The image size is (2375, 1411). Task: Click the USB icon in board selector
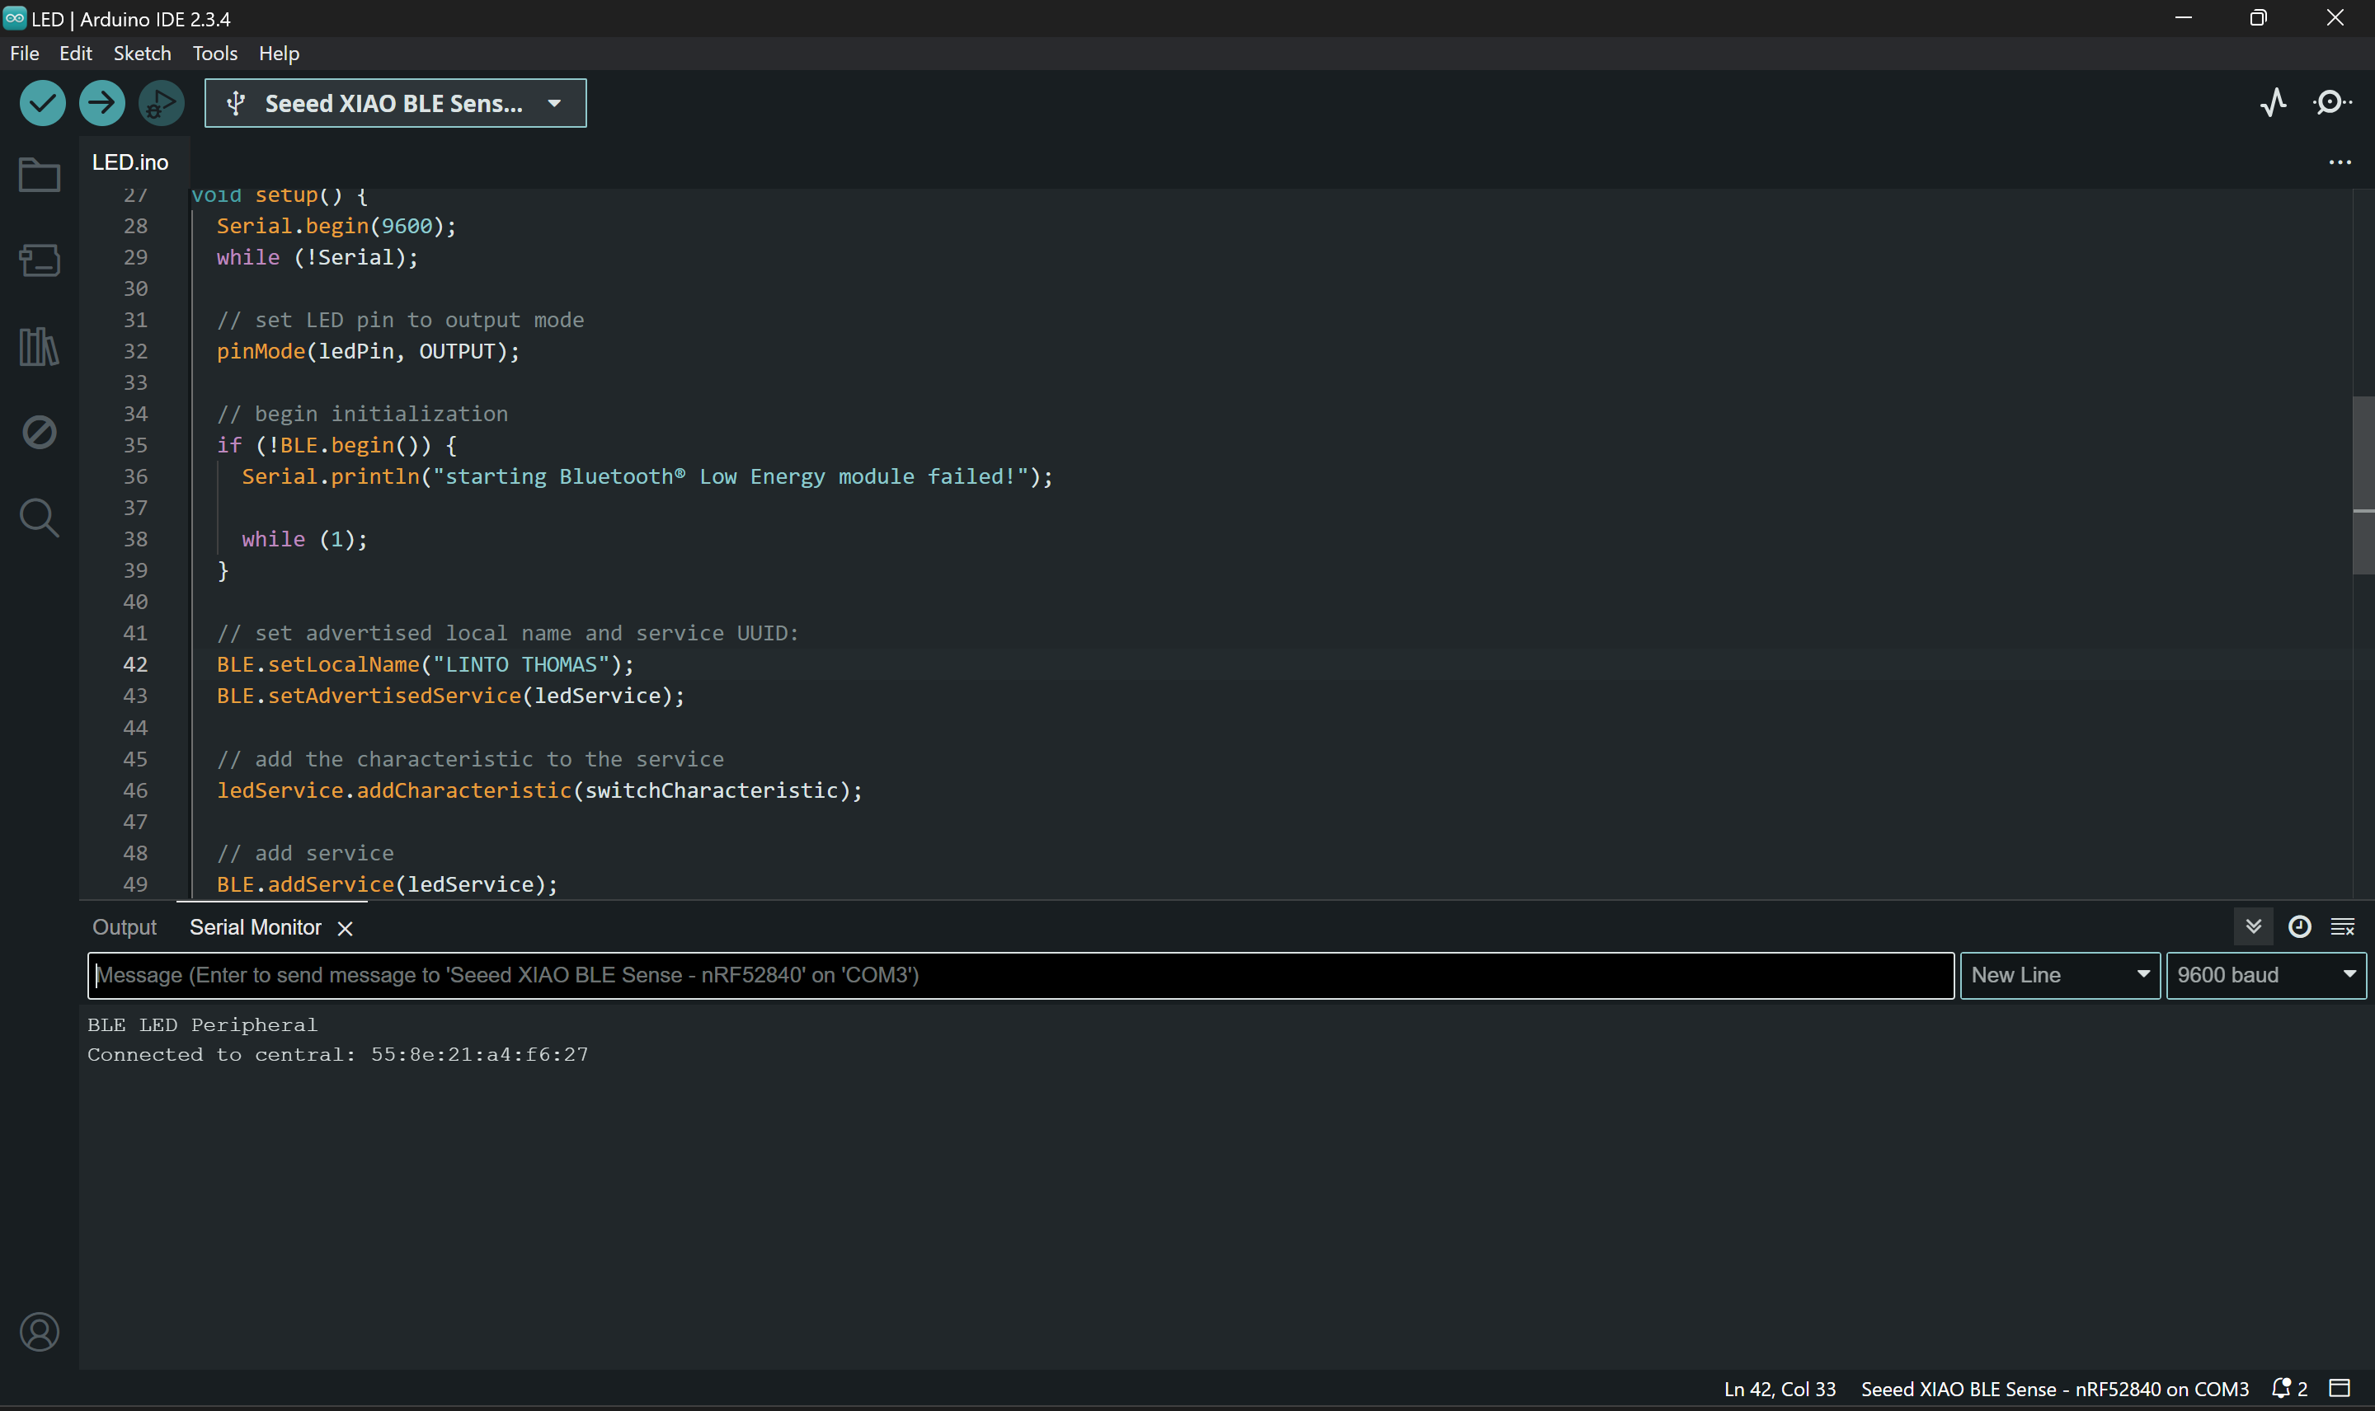pos(237,103)
